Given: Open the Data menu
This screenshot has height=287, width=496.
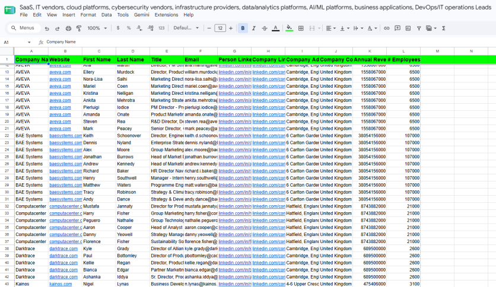Looking at the screenshot, I should point(106,15).
